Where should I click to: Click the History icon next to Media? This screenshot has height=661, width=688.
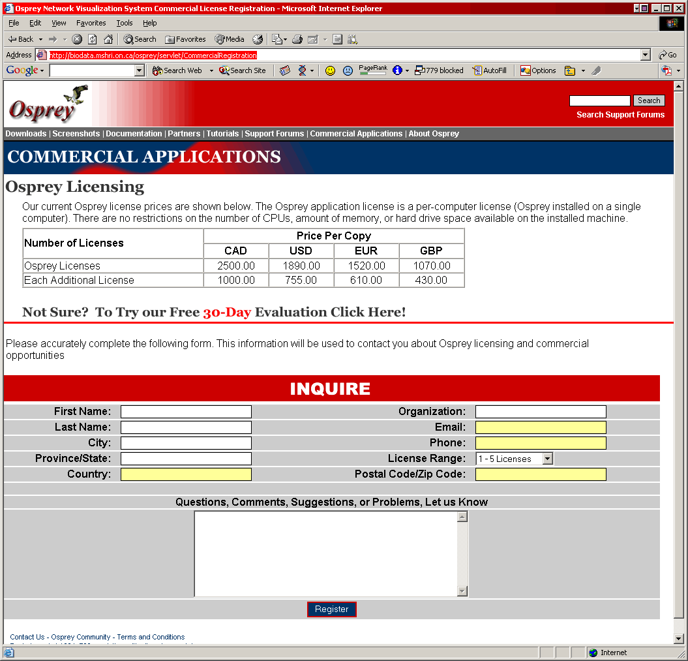pyautogui.click(x=258, y=39)
